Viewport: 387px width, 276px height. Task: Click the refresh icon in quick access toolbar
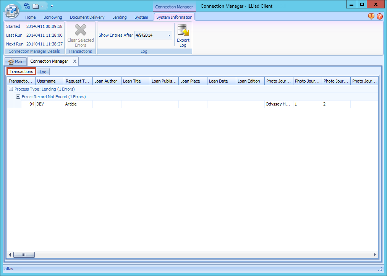click(27, 6)
